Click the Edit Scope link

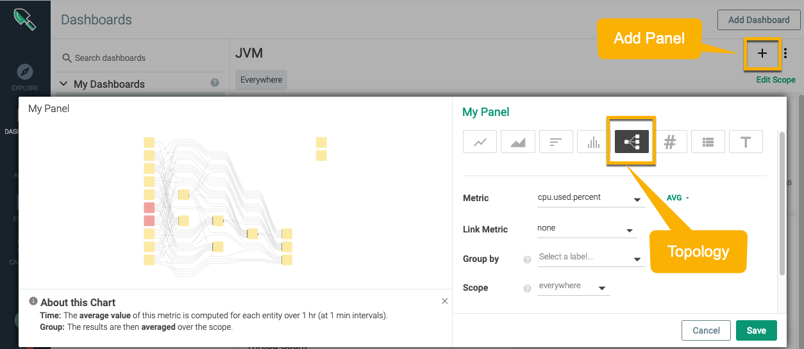point(776,80)
